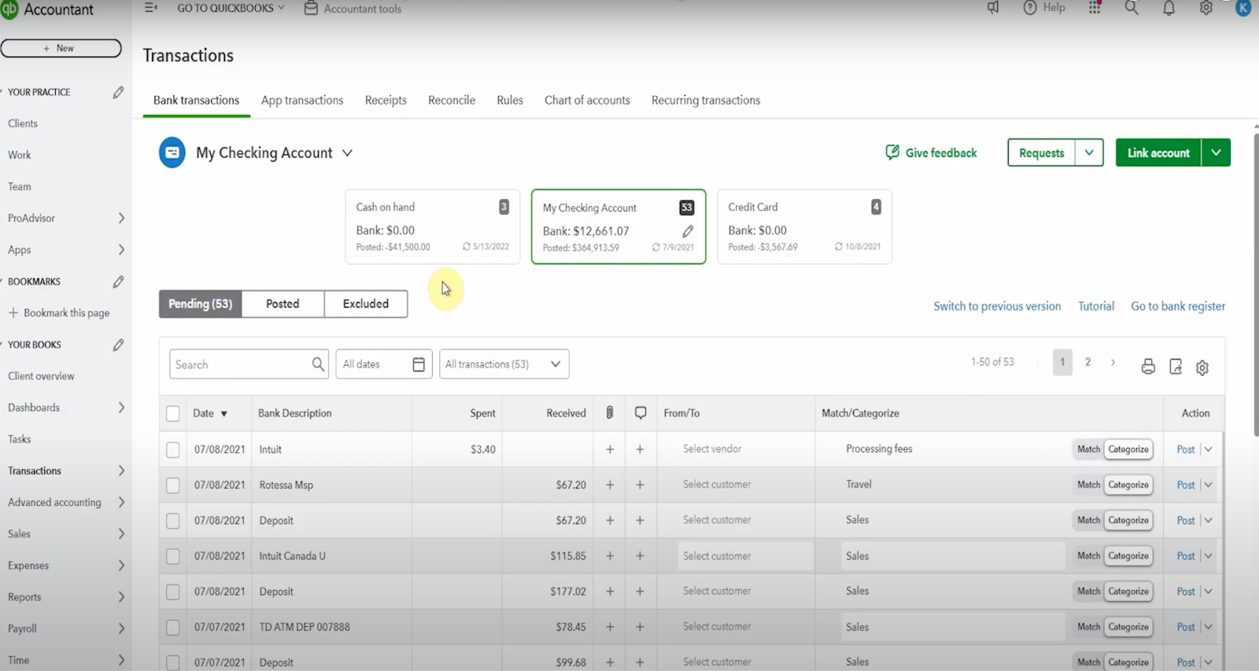Screen dimensions: 1259x671
Task: Open the apps grid icon
Action: (x=1095, y=8)
